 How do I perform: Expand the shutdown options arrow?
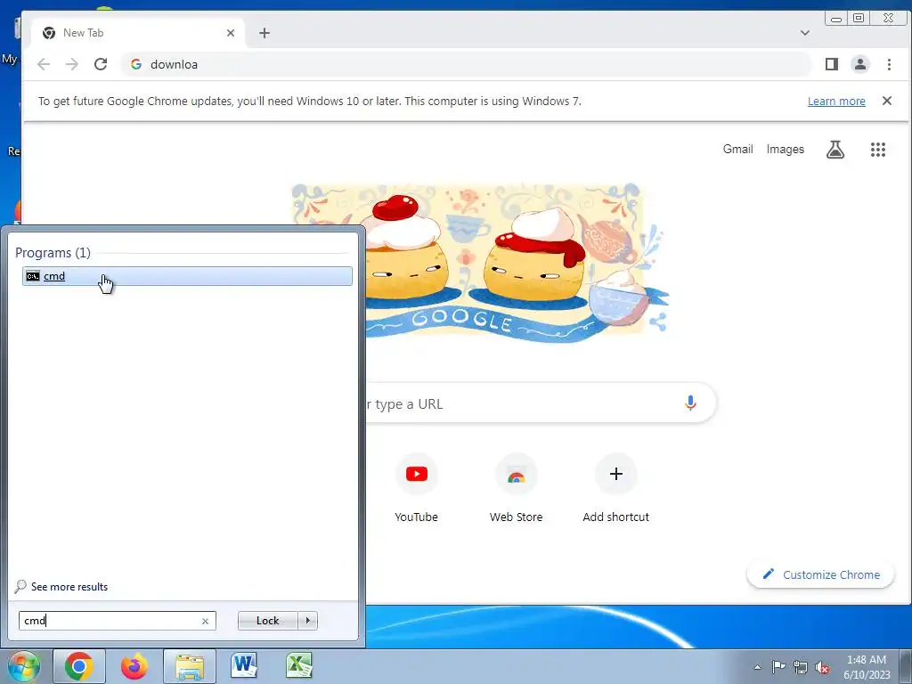(x=307, y=621)
